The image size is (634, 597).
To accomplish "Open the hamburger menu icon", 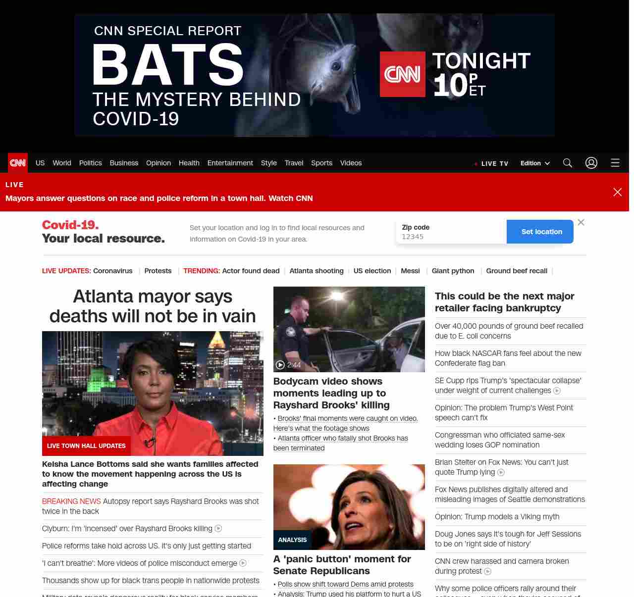I will click(615, 163).
